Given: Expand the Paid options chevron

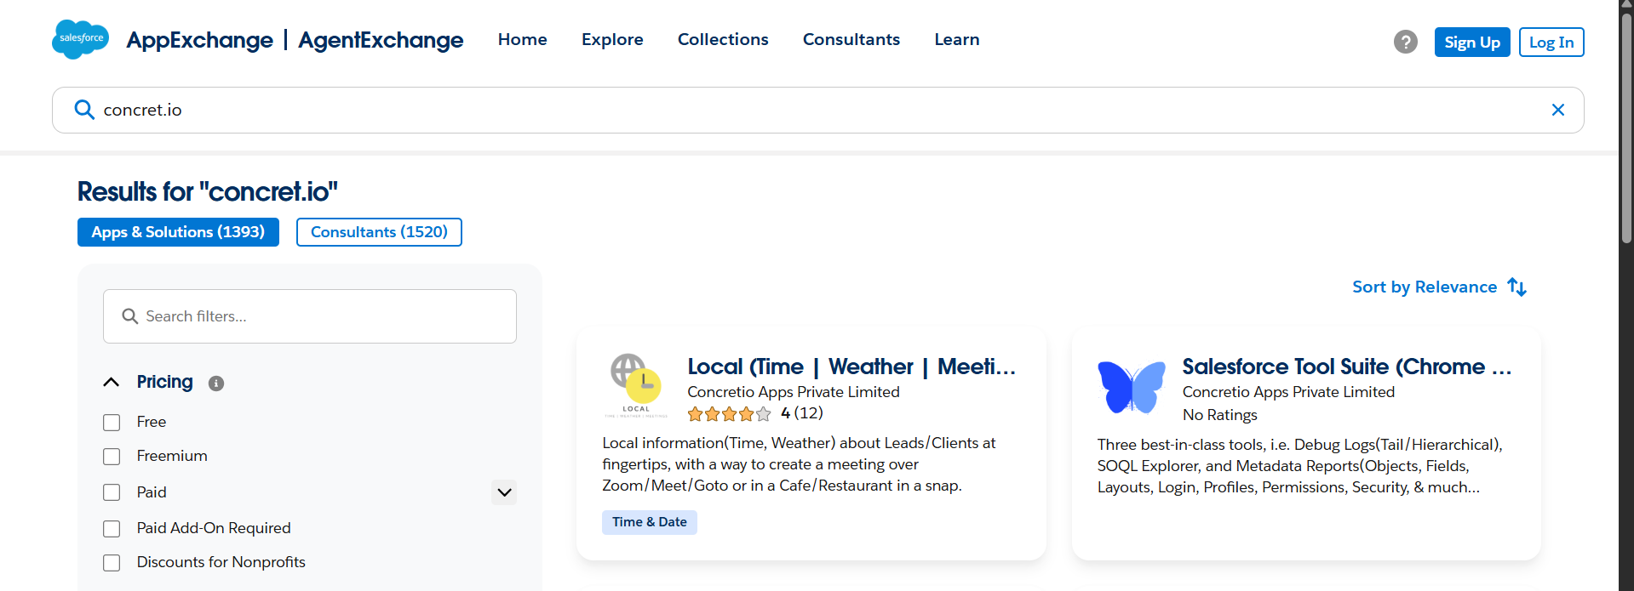Looking at the screenshot, I should coord(504,492).
